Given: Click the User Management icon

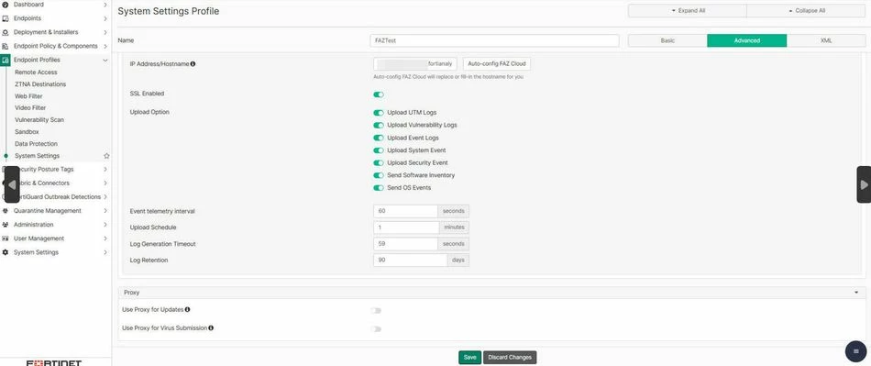Looking at the screenshot, I should [x=5, y=238].
